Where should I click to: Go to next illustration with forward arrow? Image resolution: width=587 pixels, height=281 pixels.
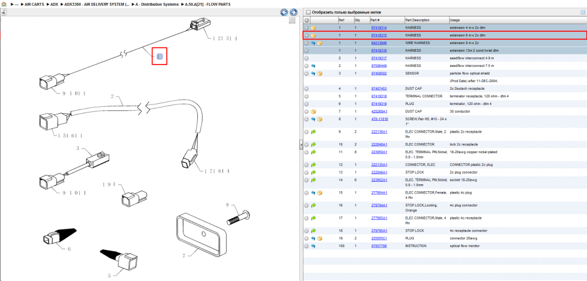tap(293, 12)
